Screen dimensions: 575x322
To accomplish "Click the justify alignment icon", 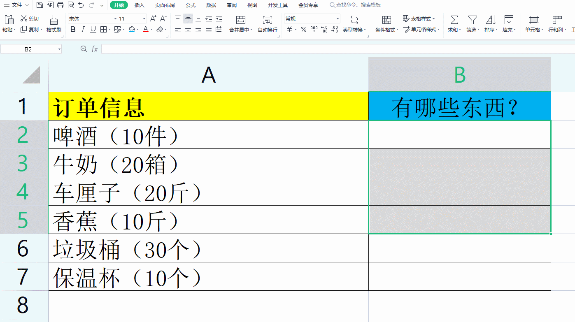I will coord(209,29).
